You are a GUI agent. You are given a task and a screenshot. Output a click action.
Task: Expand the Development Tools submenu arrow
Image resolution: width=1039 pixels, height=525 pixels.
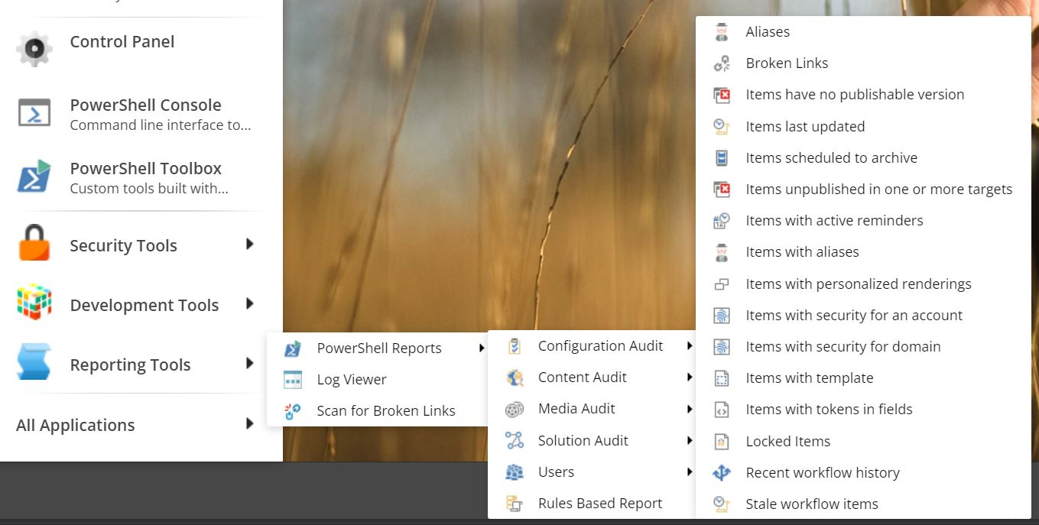(x=249, y=304)
